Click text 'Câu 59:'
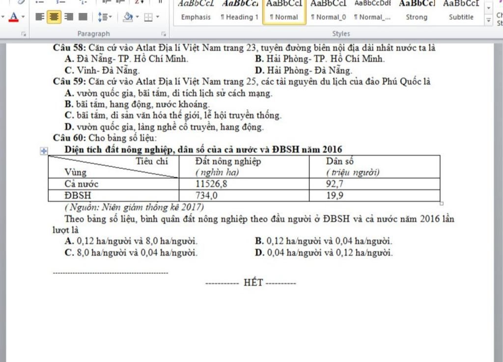Screen dimensions: 503x362 coord(69,81)
